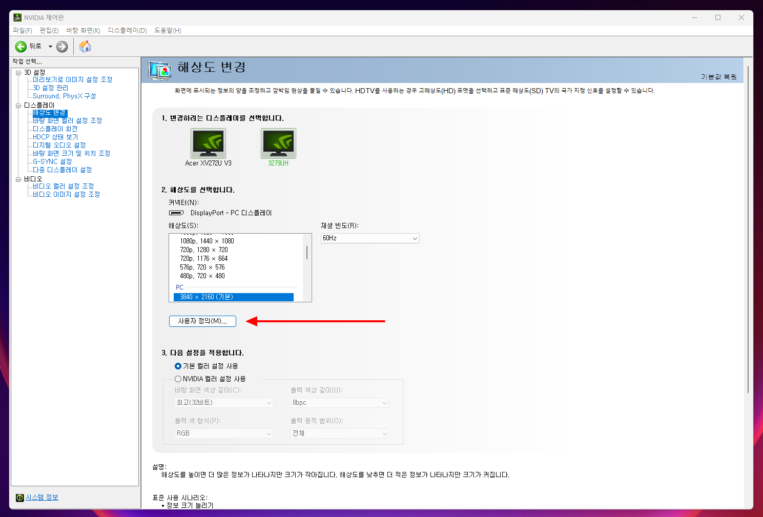The height and width of the screenshot is (517, 763).
Task: Open the 바탕 화면(K) menu
Action: click(83, 31)
